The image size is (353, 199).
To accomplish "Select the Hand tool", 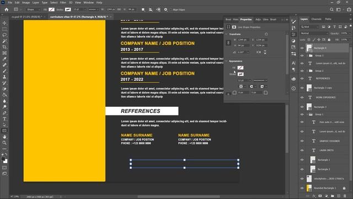I will point(4,137).
